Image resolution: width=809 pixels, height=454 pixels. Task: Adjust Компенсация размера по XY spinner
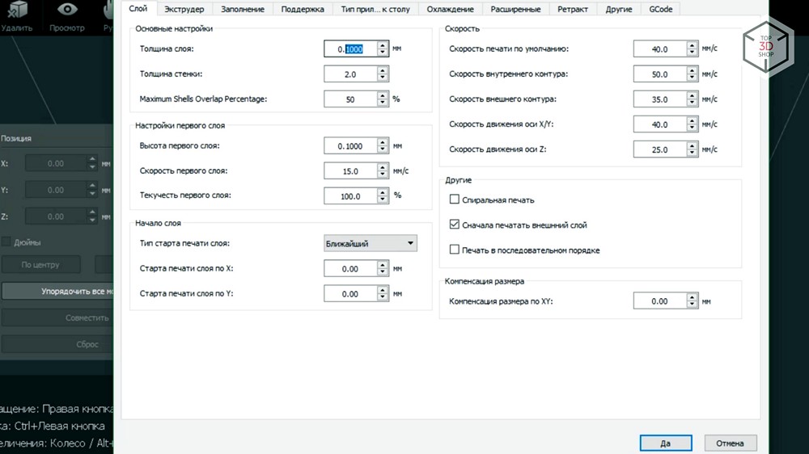coord(692,301)
